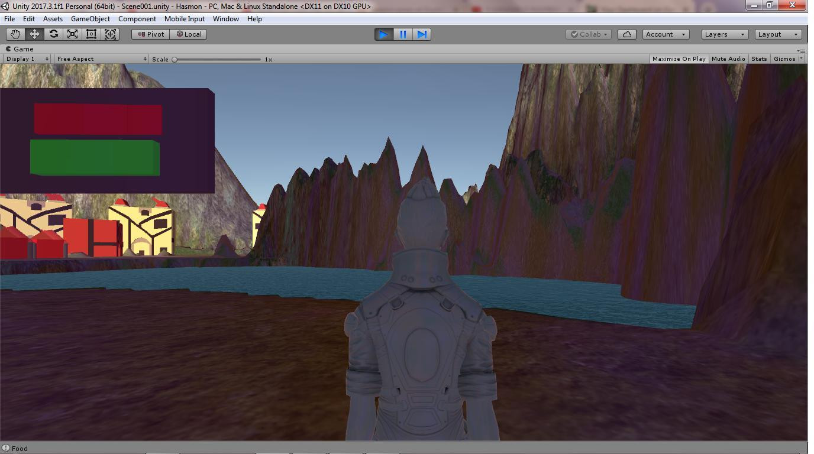Select the Rotate tool
This screenshot has height=454, width=814.
53,34
